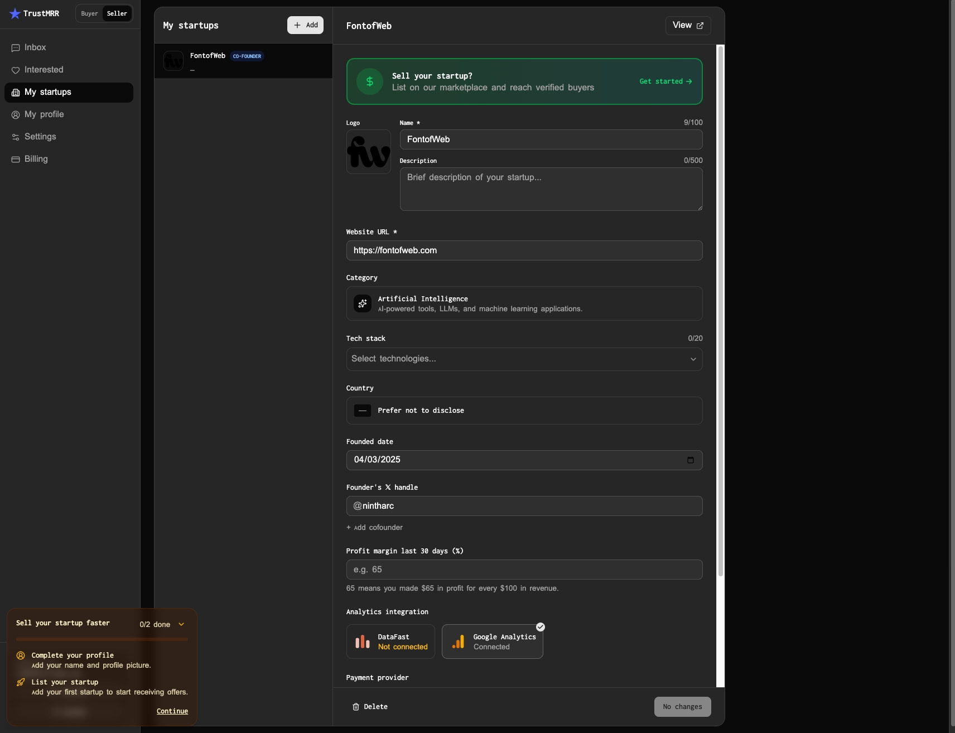Click the form's vertical scrollbar

pos(721,311)
